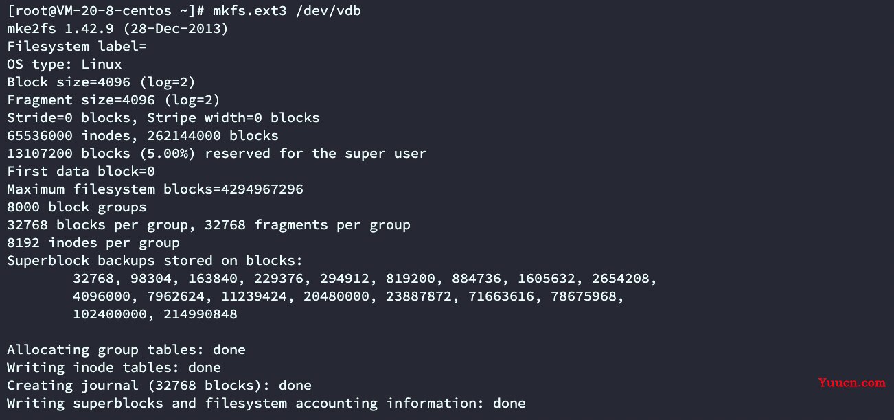
Task: Click the Stride=0 blocks line
Action: click(x=163, y=118)
